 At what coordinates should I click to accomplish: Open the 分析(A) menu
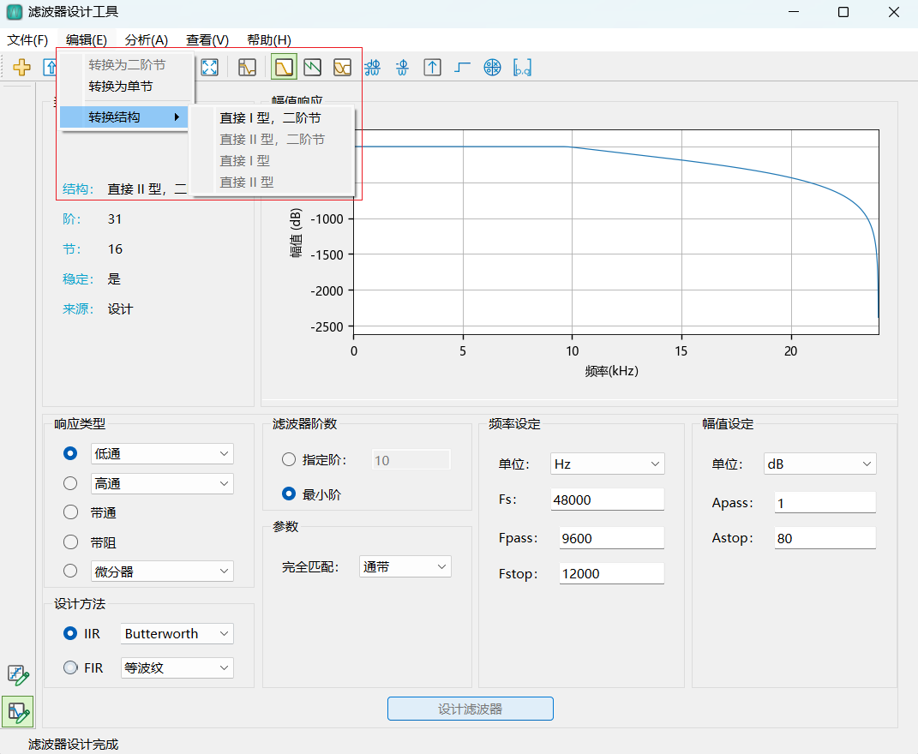pyautogui.click(x=147, y=40)
